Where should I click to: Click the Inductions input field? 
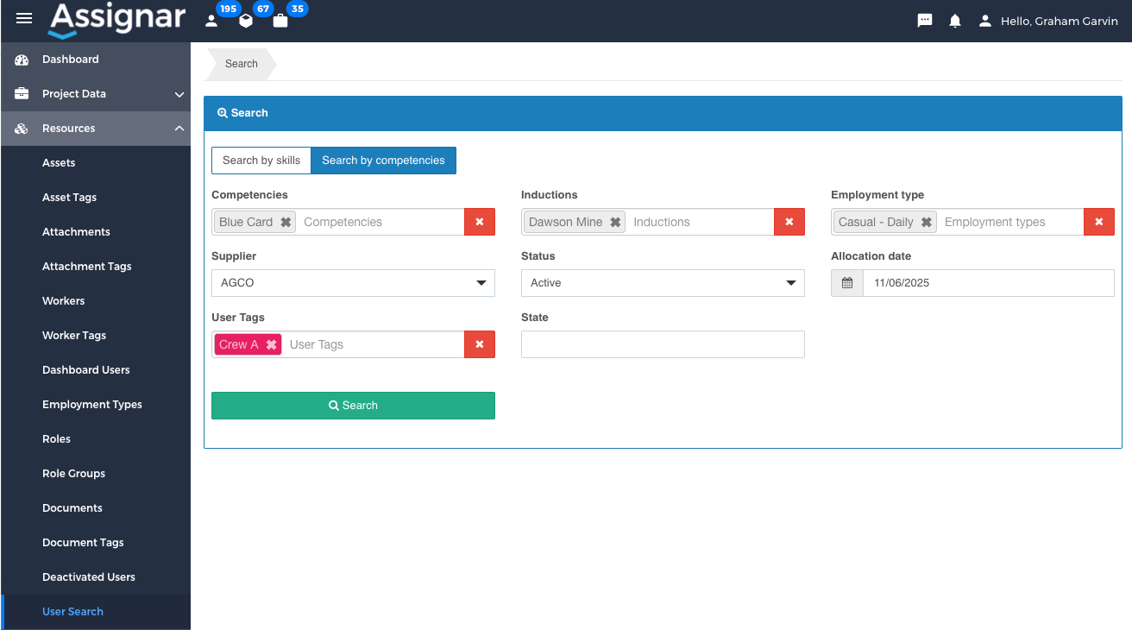pyautogui.click(x=701, y=222)
